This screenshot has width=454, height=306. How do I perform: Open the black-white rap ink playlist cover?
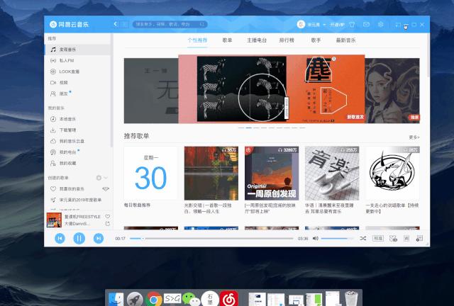(x=392, y=174)
